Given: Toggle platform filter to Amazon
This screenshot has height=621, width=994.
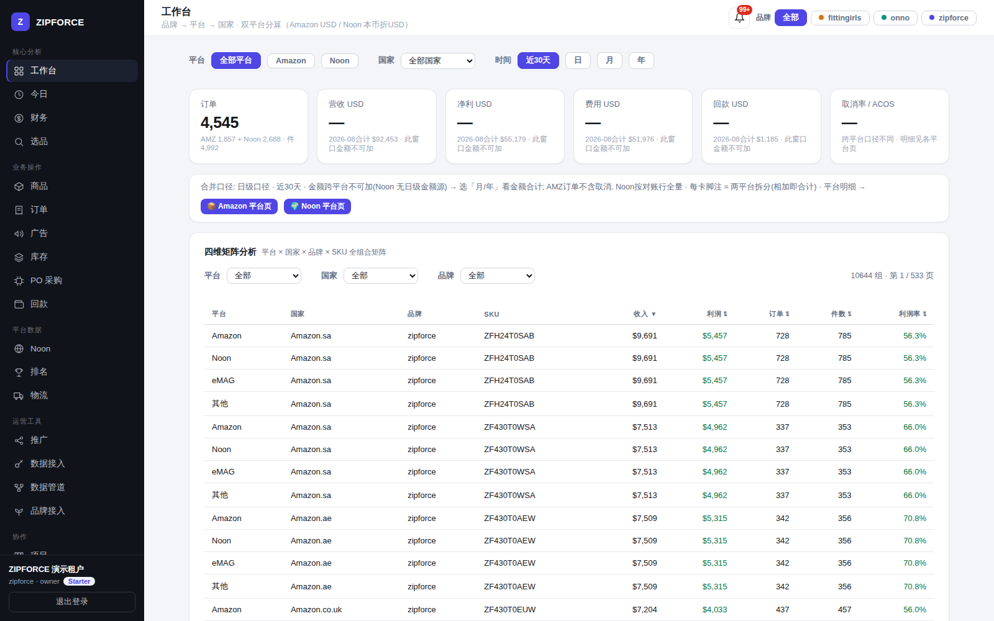Looking at the screenshot, I should click(x=291, y=60).
